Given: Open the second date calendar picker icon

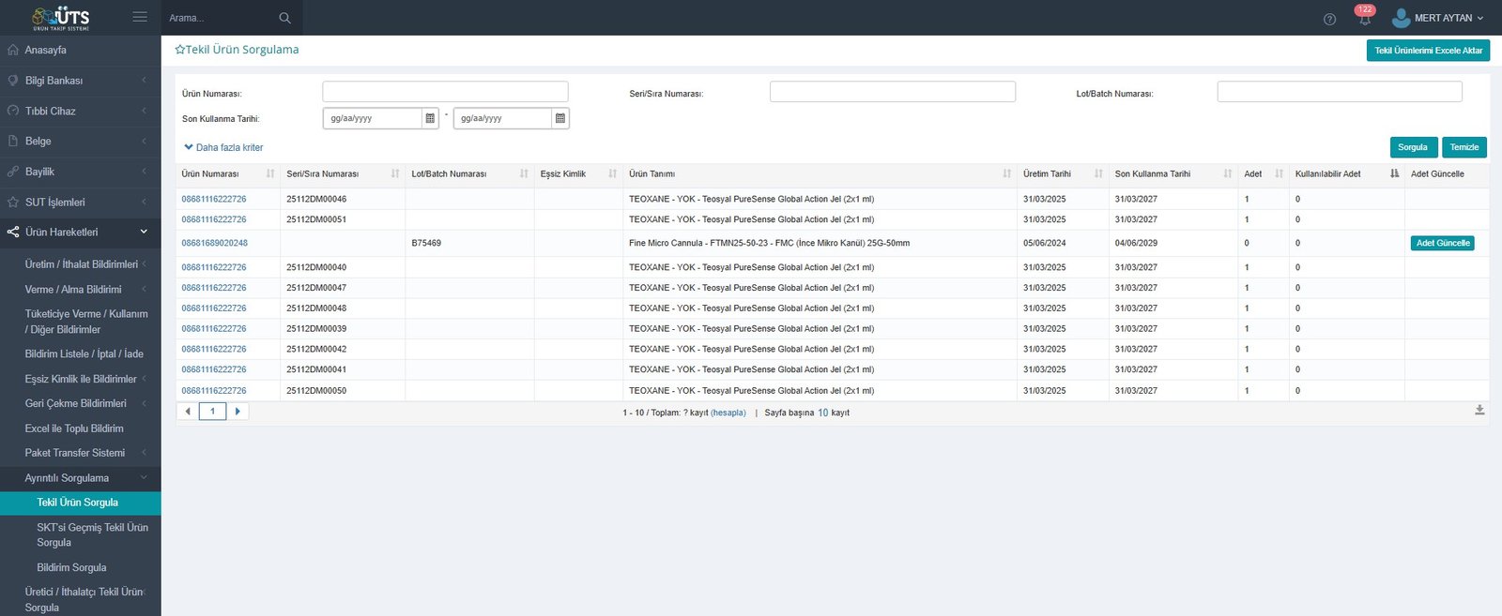Looking at the screenshot, I should pyautogui.click(x=560, y=118).
